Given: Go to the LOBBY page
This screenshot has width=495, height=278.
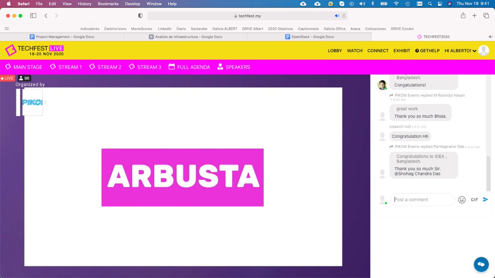Looking at the screenshot, I should pos(335,51).
